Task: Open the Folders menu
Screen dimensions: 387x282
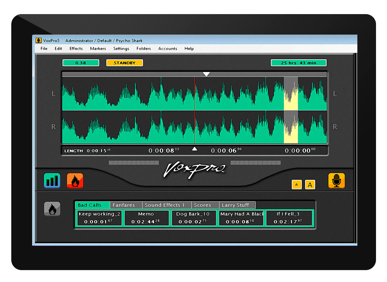Action: [x=144, y=49]
